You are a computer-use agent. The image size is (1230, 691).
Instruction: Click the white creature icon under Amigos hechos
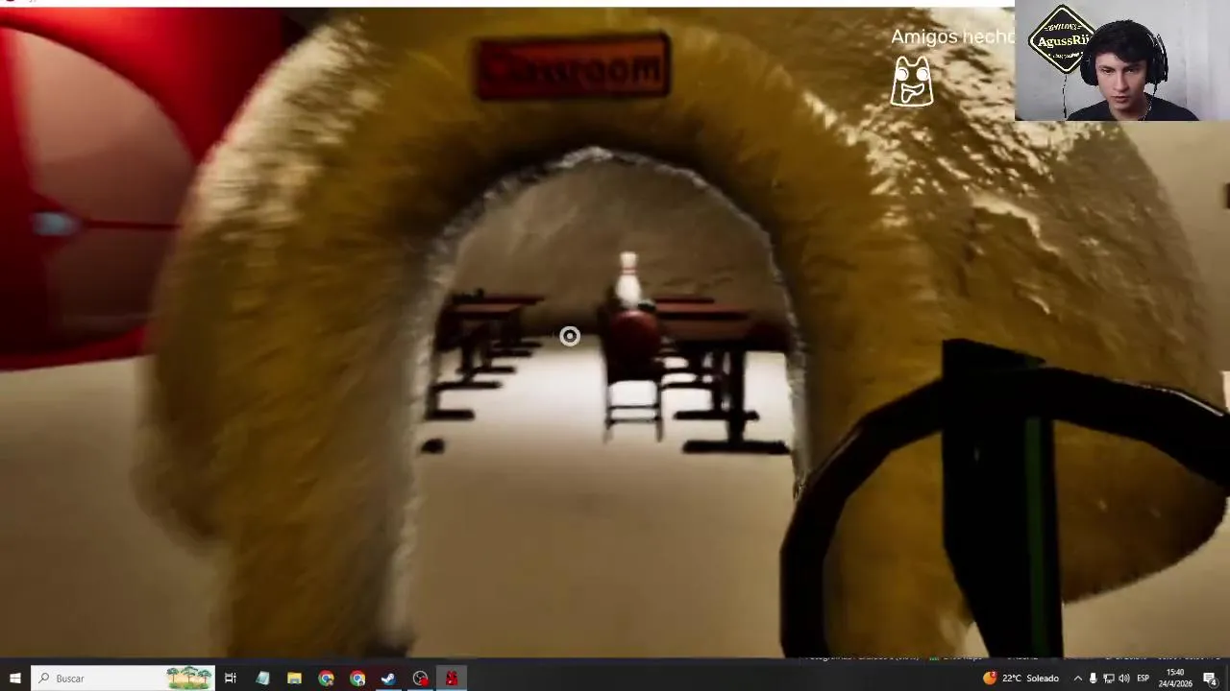911,81
